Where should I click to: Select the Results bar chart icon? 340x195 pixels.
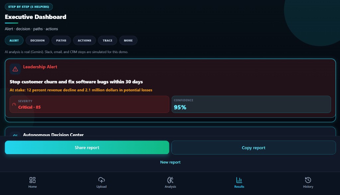pos(239,180)
